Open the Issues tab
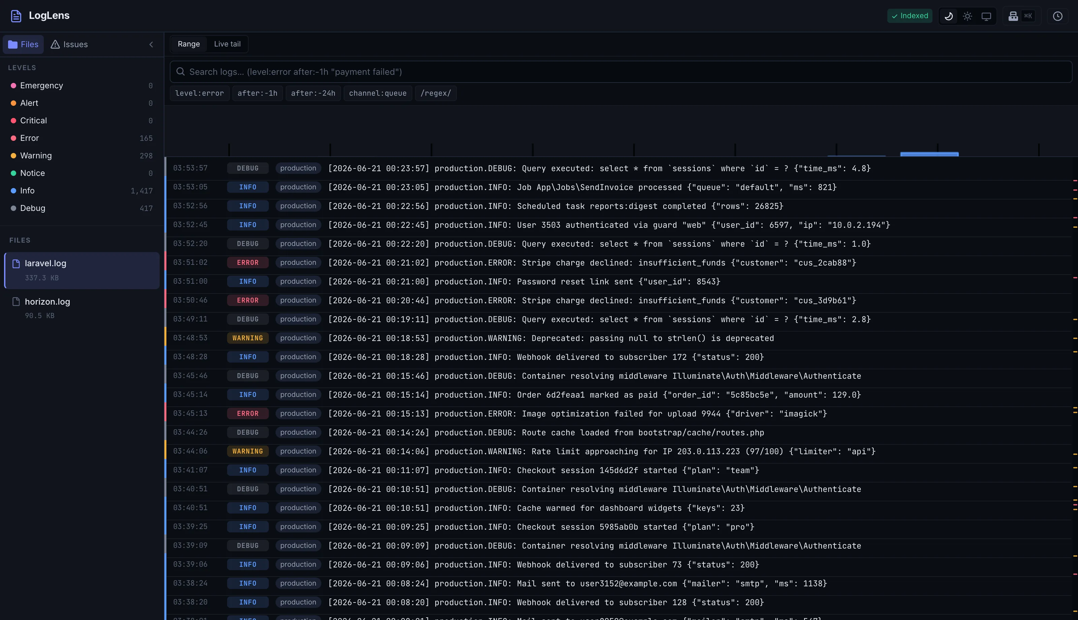The height and width of the screenshot is (620, 1078). pos(69,44)
